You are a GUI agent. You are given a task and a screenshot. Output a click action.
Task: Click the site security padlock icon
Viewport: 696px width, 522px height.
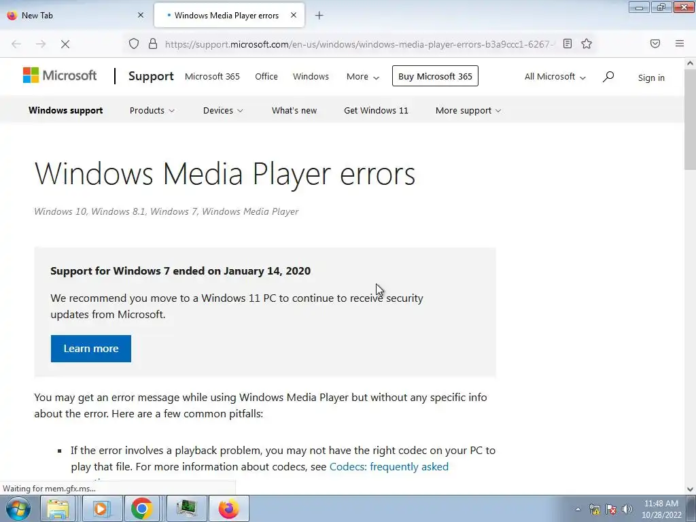[153, 43]
